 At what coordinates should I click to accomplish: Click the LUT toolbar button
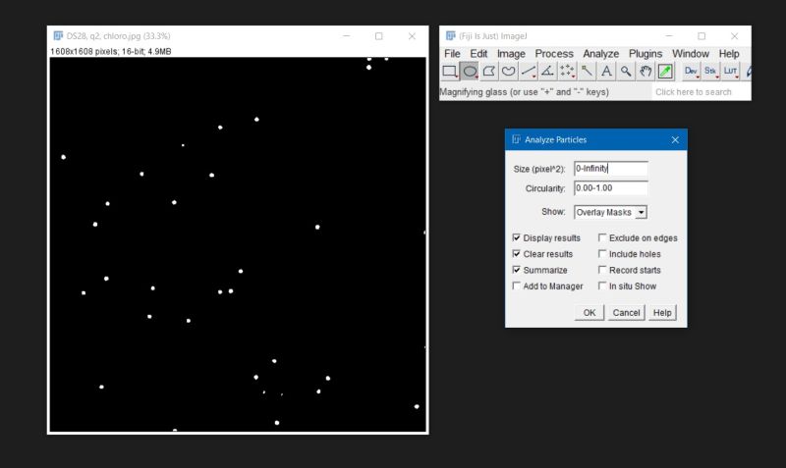[730, 72]
